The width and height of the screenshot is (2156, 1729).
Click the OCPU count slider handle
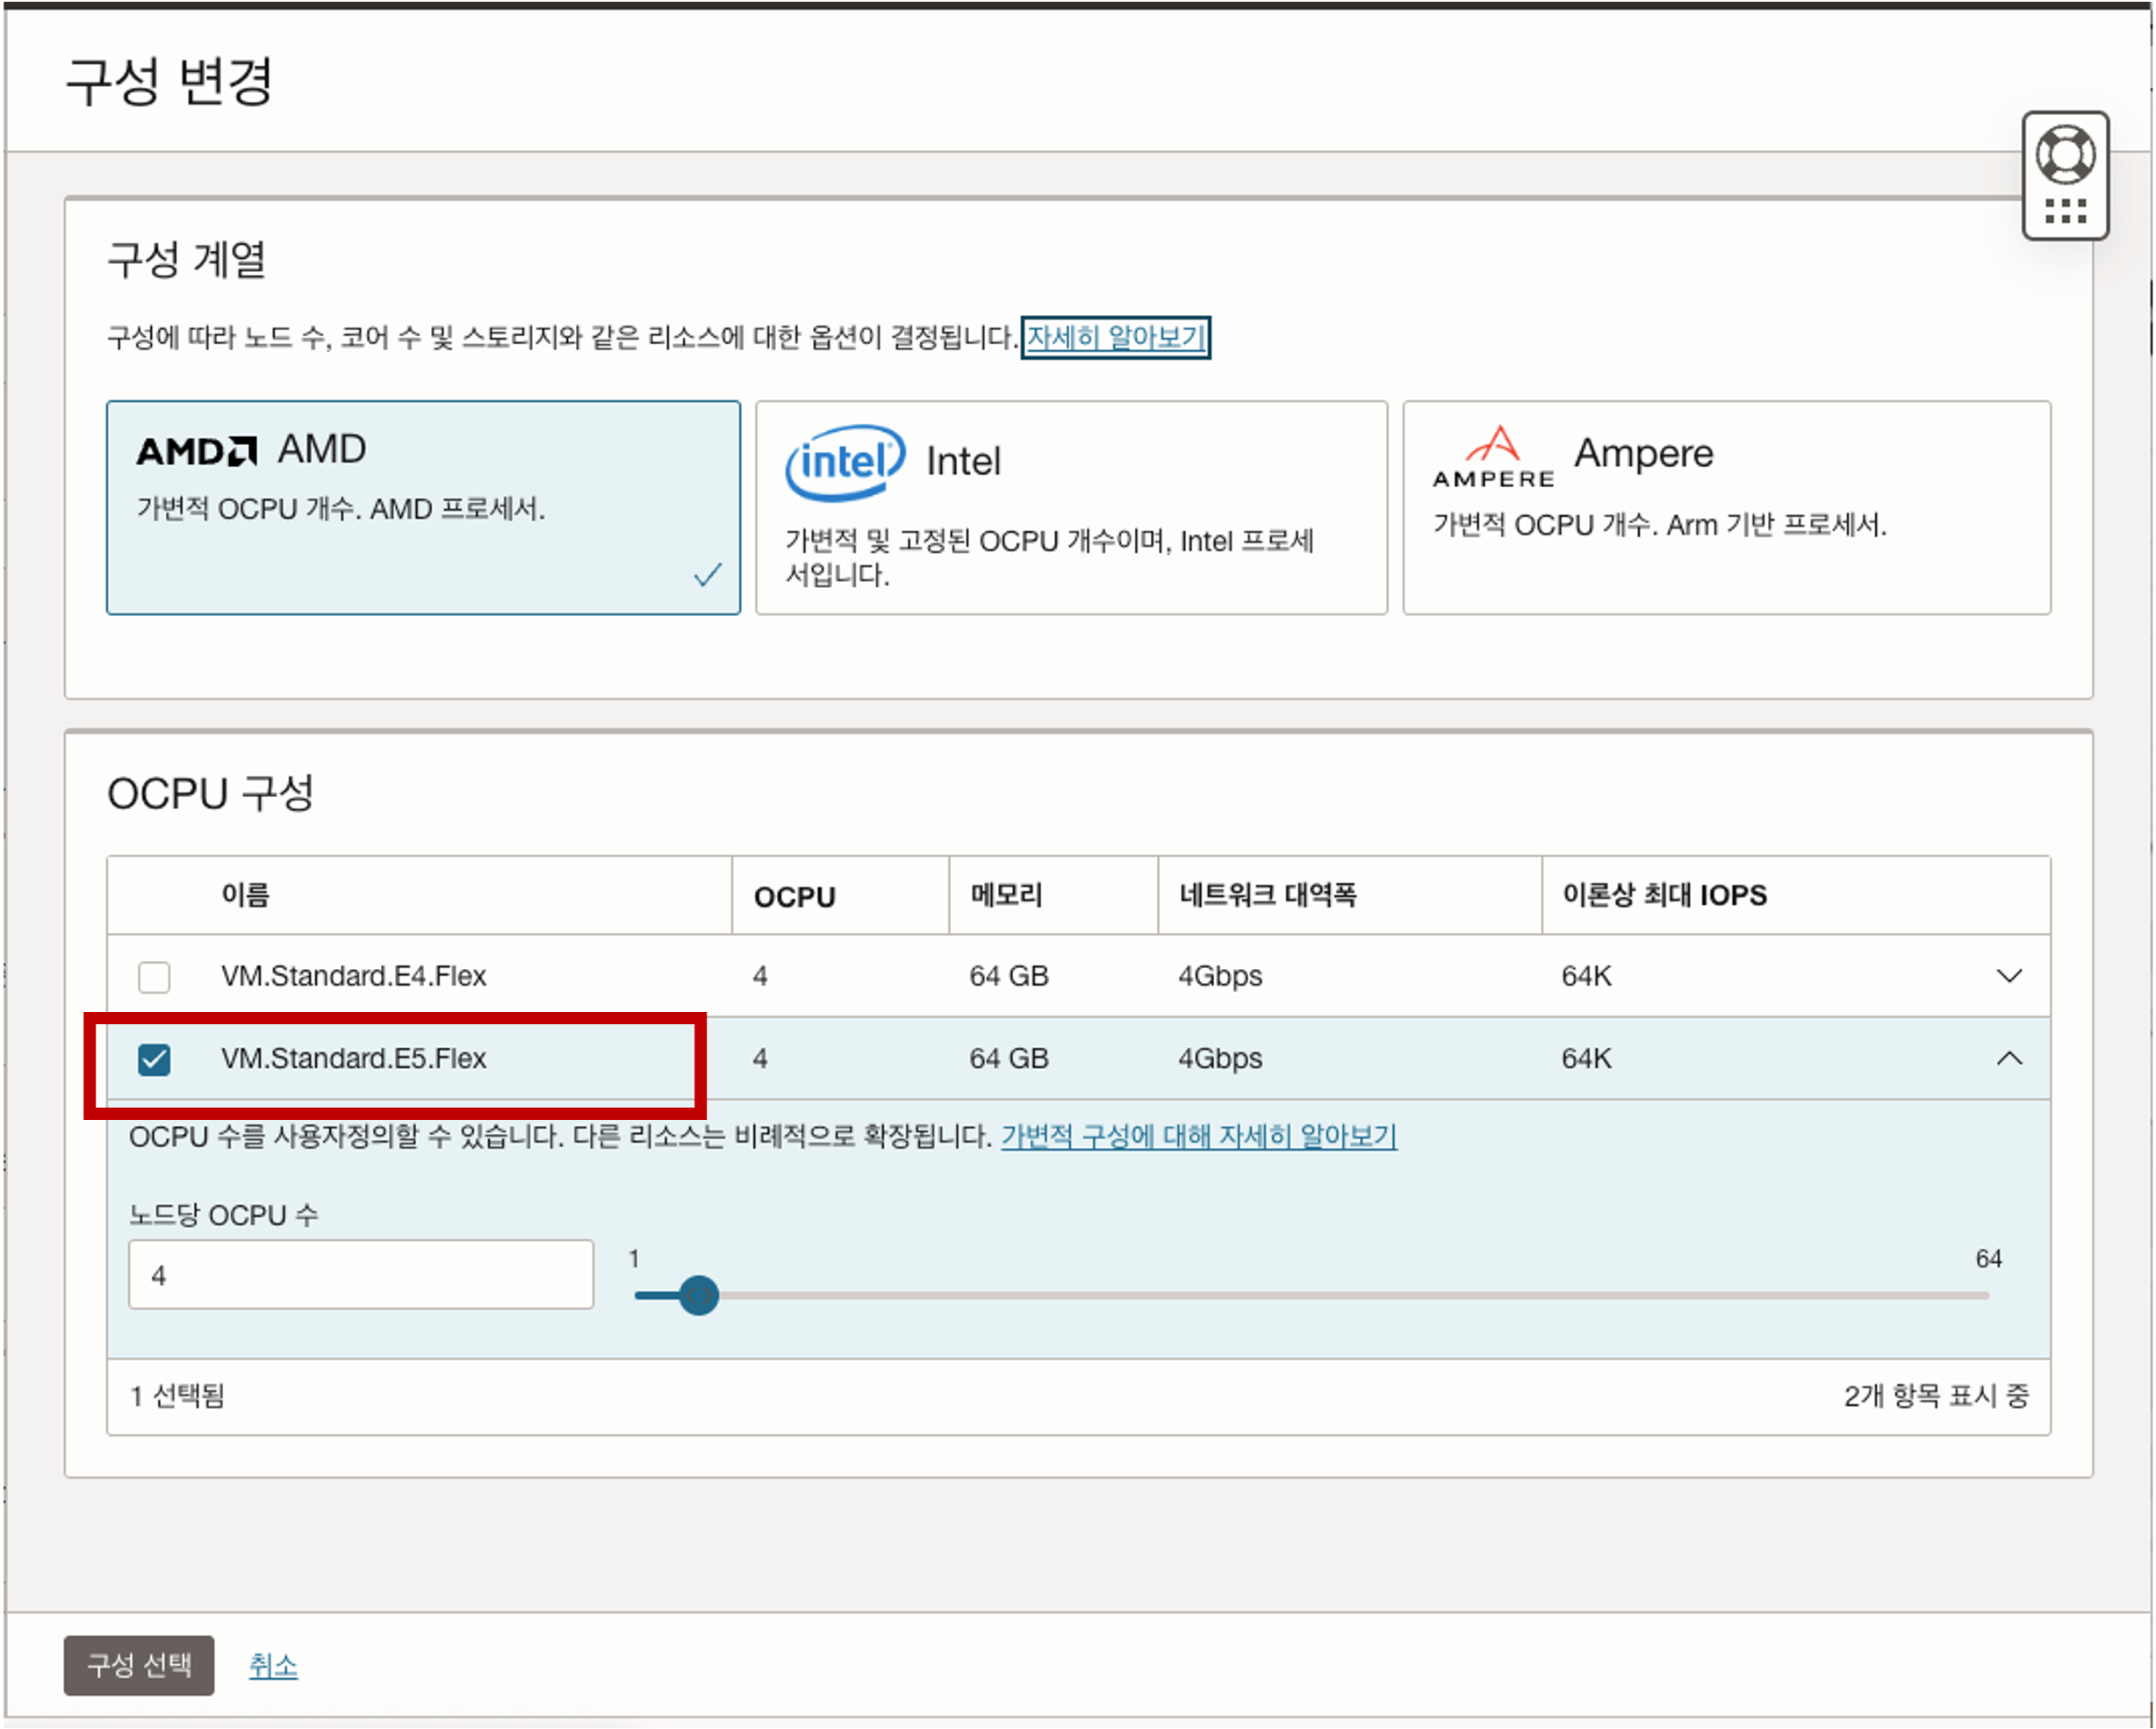point(698,1296)
